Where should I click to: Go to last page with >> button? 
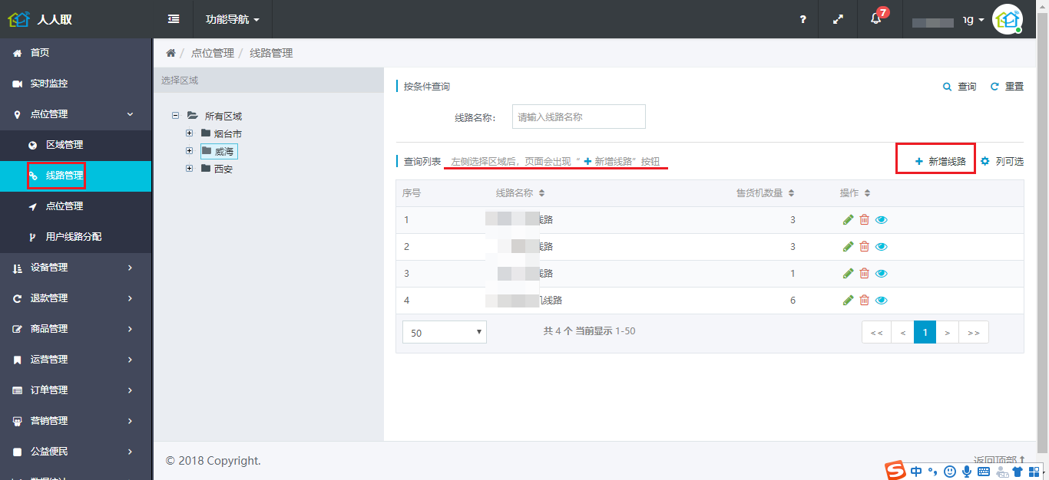(974, 332)
